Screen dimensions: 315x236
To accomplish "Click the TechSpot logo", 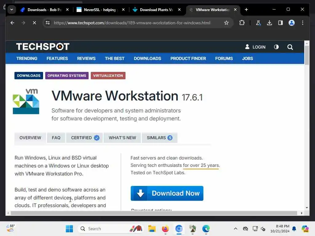I will [43, 47].
